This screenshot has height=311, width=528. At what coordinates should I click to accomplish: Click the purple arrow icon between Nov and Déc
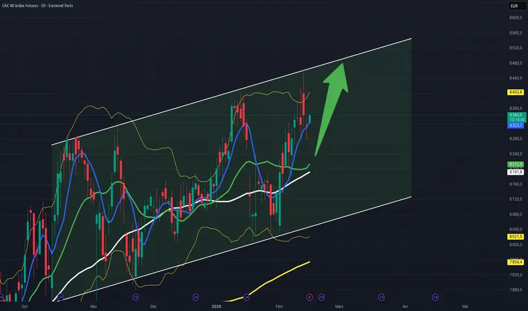point(135,297)
